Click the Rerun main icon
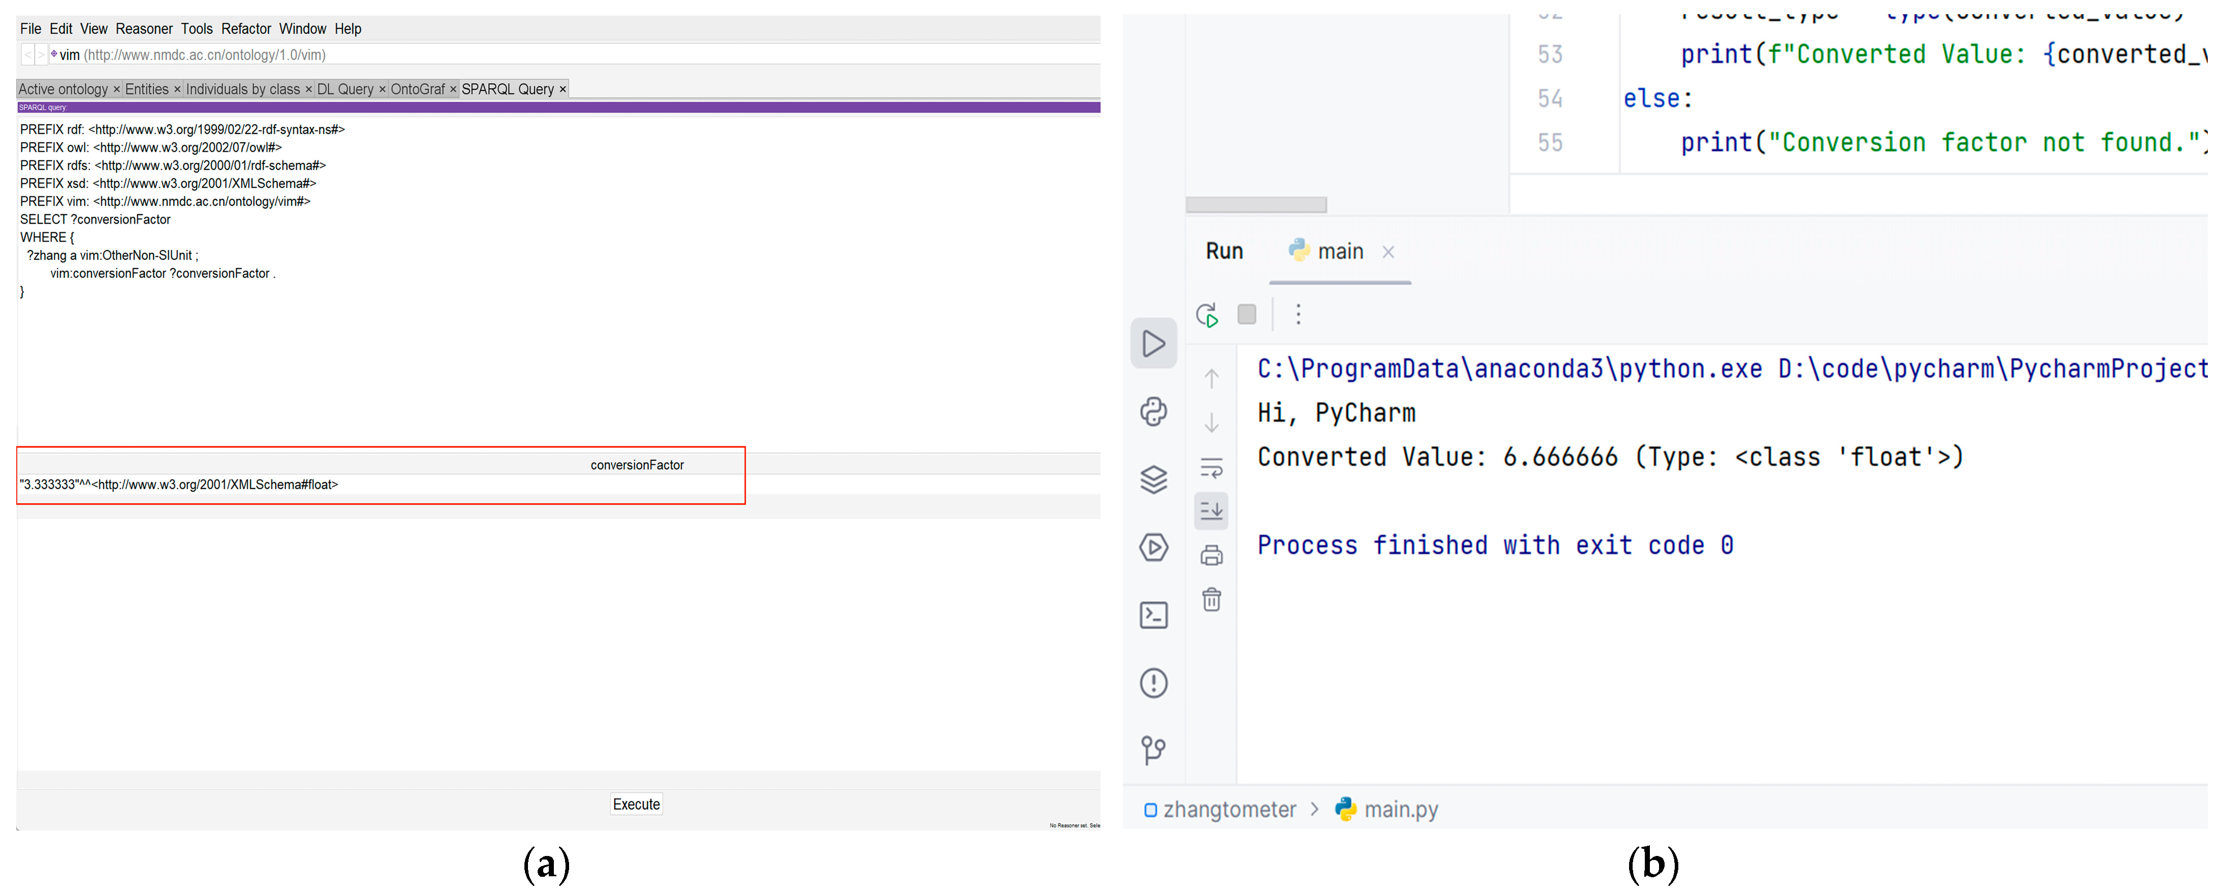This screenshot has height=893, width=2221. click(1207, 315)
